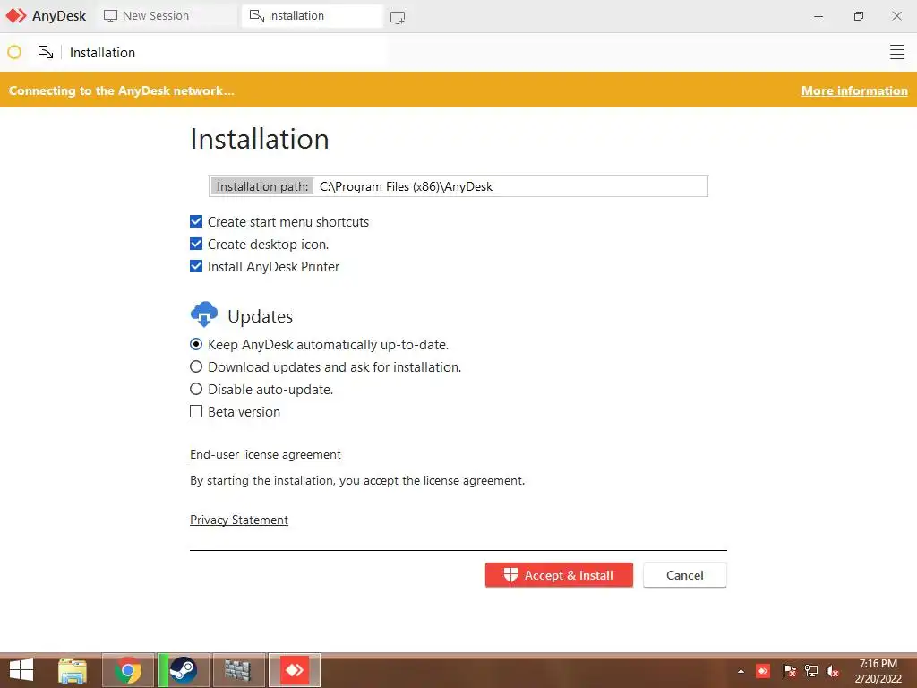The width and height of the screenshot is (917, 688).
Task: Open the More information link
Action: coord(854,90)
